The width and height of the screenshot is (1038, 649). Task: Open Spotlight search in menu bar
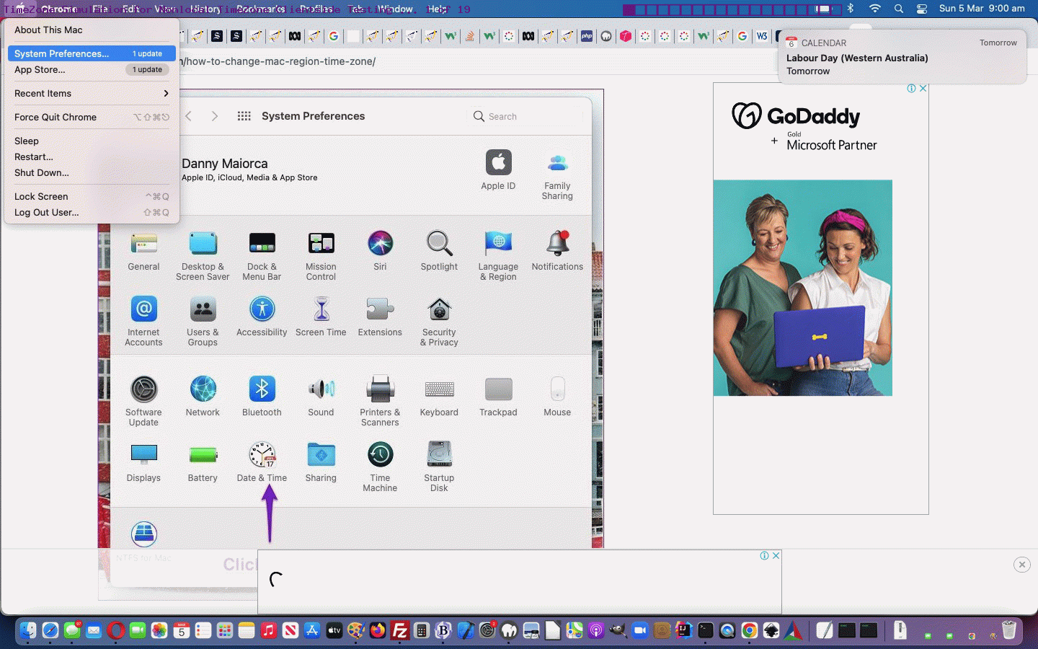point(898,9)
